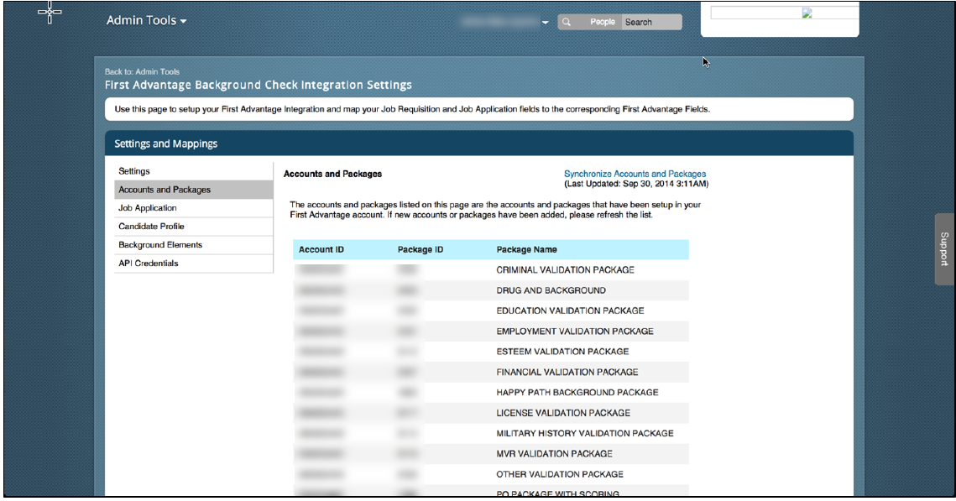Select MVR VALIDATION PACKAGE row
This screenshot has width=956, height=501.
tap(491, 453)
